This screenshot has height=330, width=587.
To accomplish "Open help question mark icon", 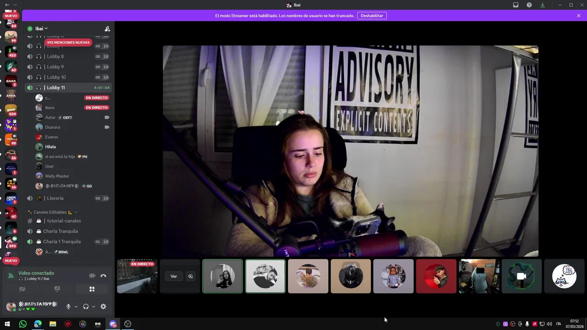I will coord(529,5).
